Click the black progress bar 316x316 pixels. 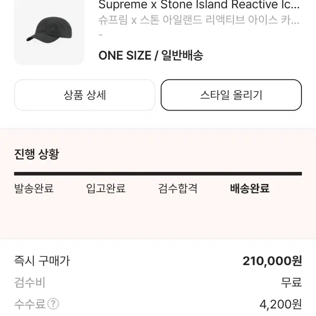pos(158,174)
